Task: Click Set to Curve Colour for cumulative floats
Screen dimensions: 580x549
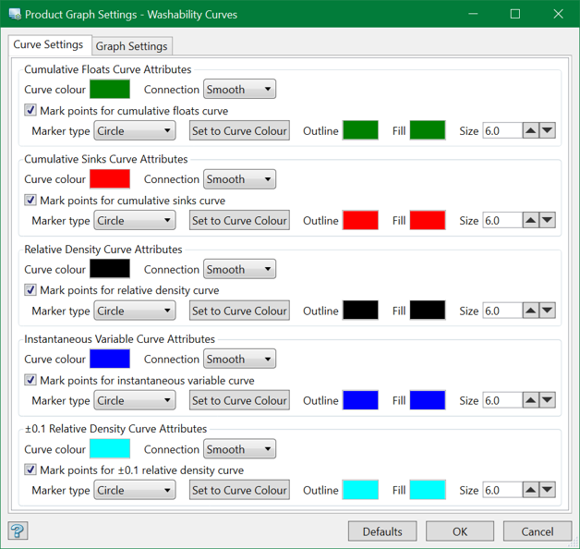Action: (239, 130)
